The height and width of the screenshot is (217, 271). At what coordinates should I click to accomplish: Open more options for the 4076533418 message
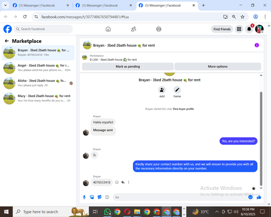point(128,182)
